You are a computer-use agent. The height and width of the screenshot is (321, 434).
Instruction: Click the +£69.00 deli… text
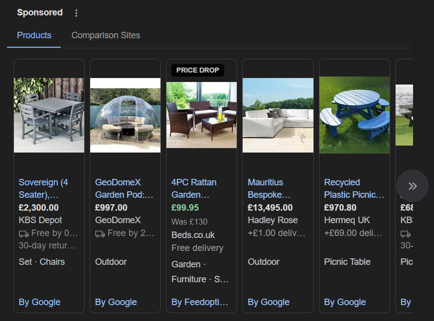353,233
